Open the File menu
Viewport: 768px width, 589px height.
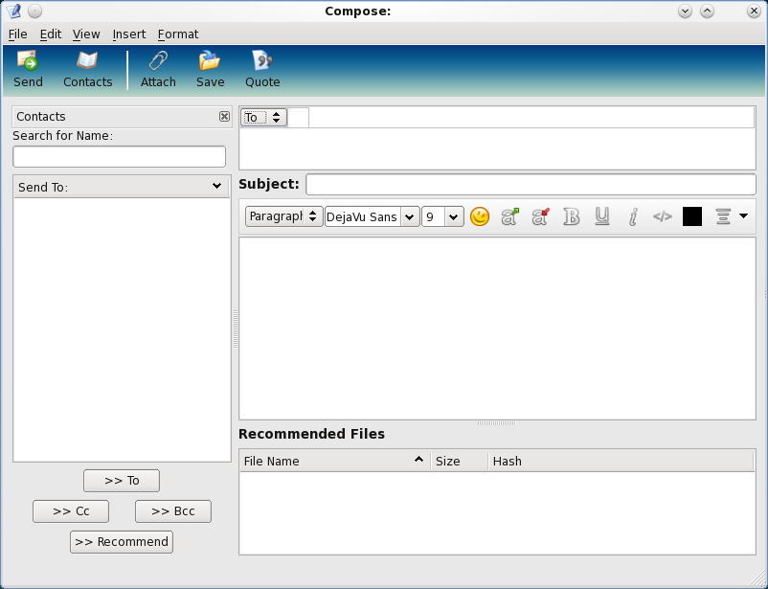pyautogui.click(x=17, y=34)
